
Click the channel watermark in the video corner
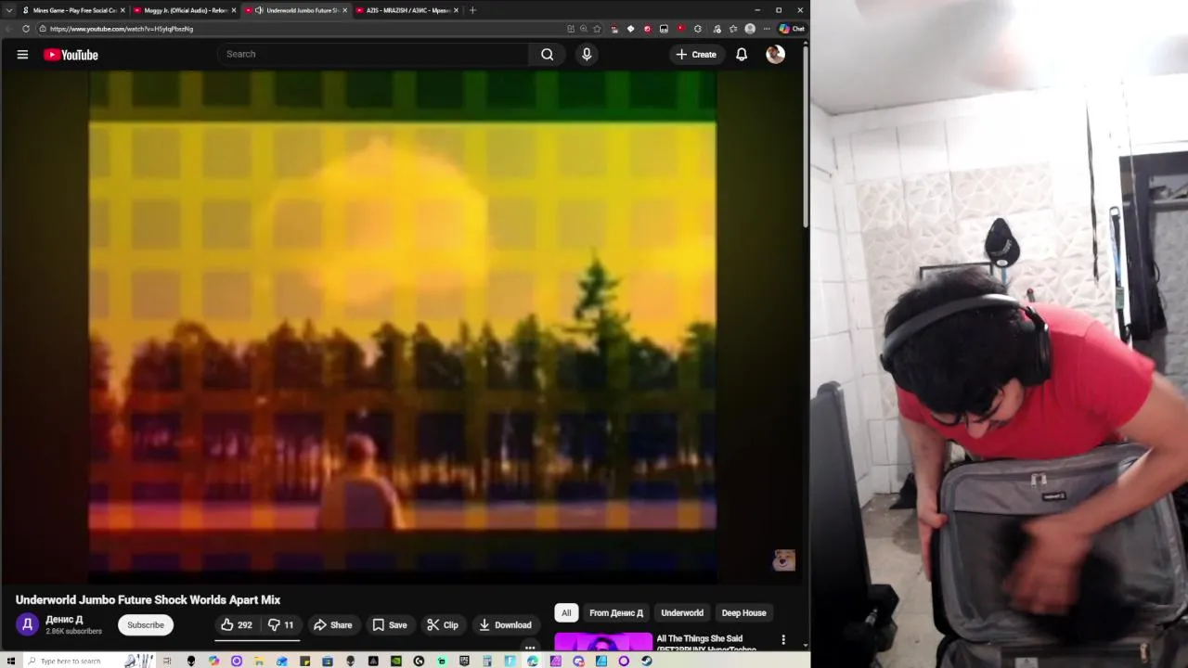click(x=784, y=559)
